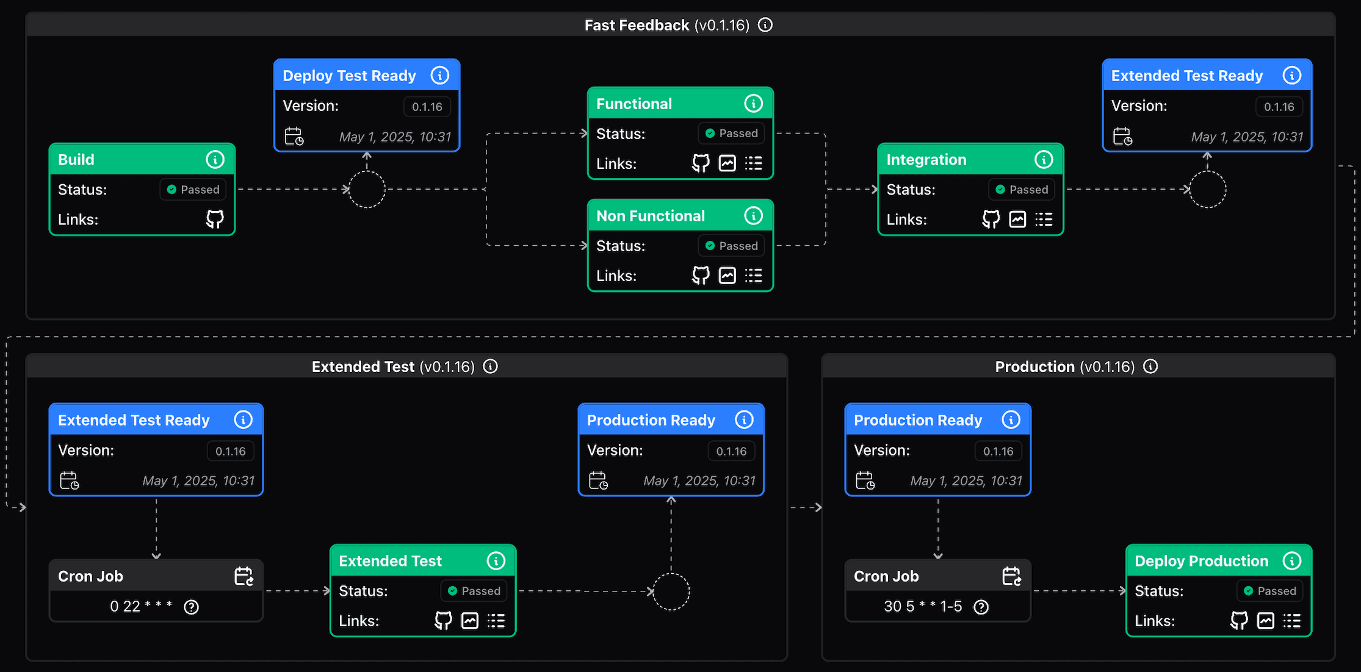Screen dimensions: 1361x672
Task: Open the list link in Non Functional card
Action: pos(753,276)
